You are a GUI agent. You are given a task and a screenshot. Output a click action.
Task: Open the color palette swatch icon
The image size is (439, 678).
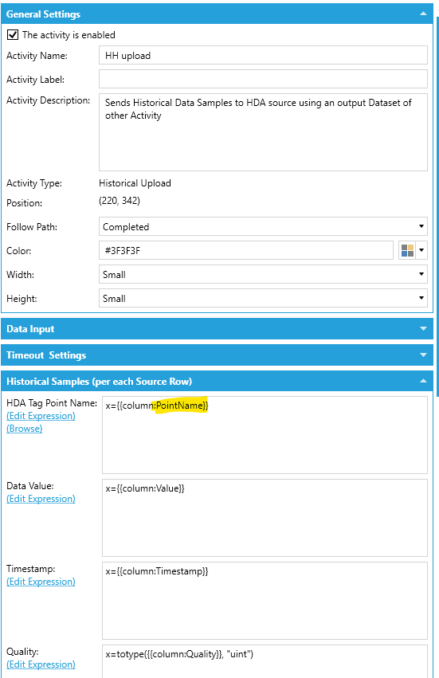coord(407,250)
